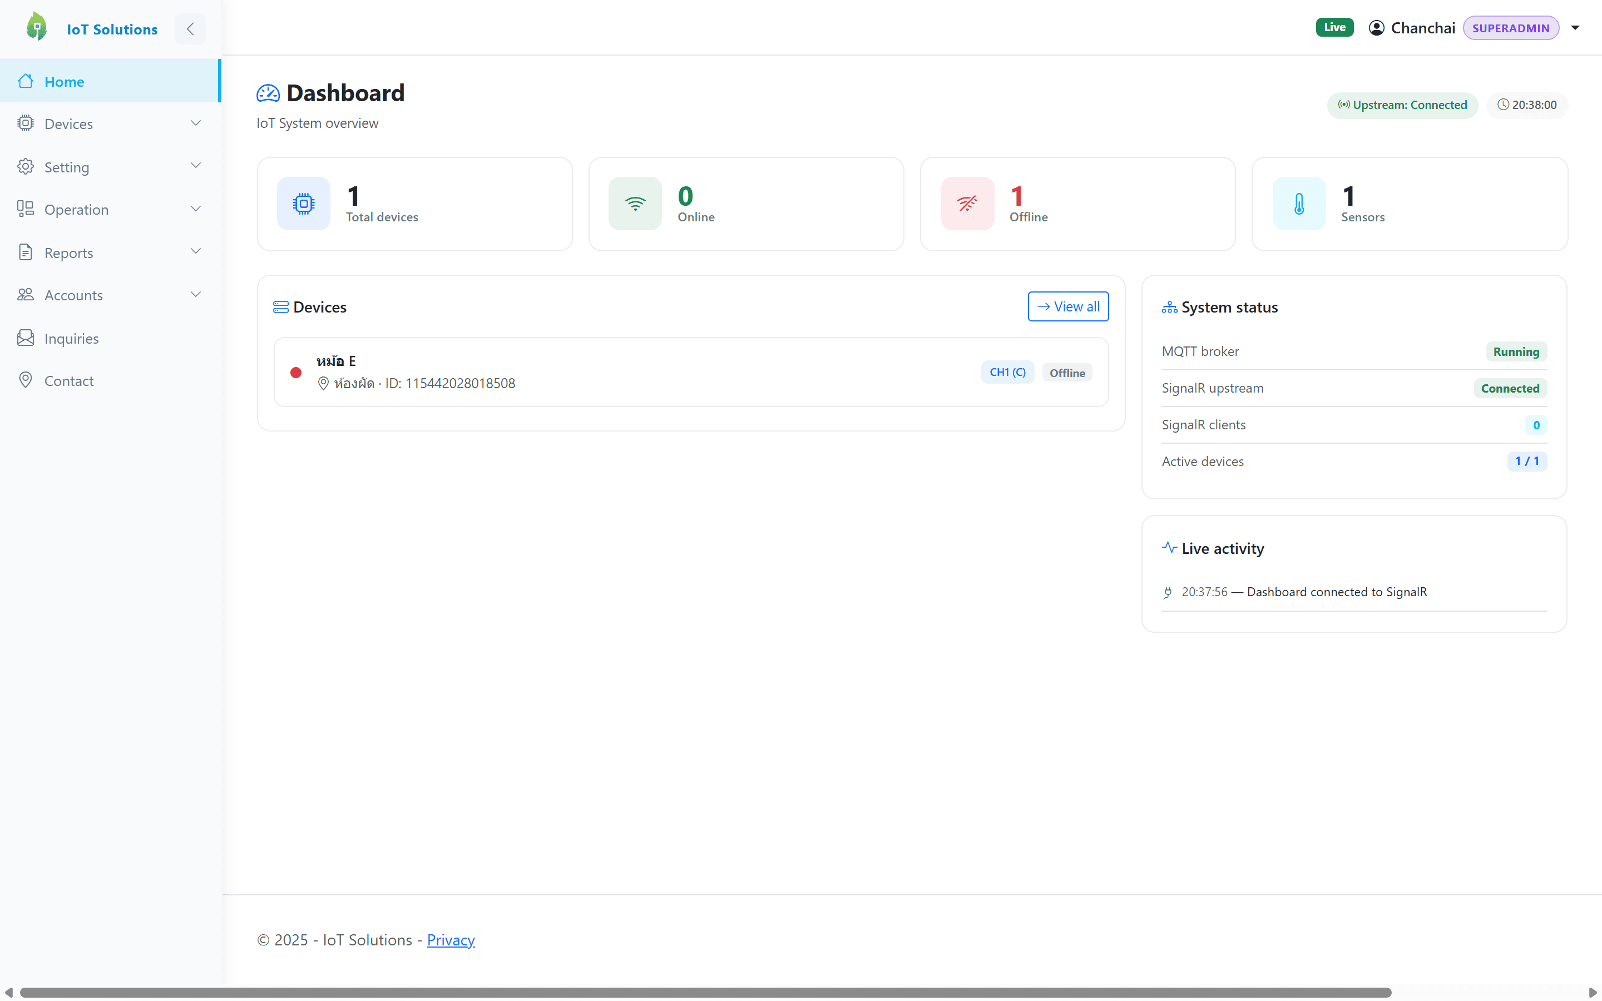Click the IoT Solutions leaf logo
The width and height of the screenshot is (1602, 1001).
tap(37, 28)
